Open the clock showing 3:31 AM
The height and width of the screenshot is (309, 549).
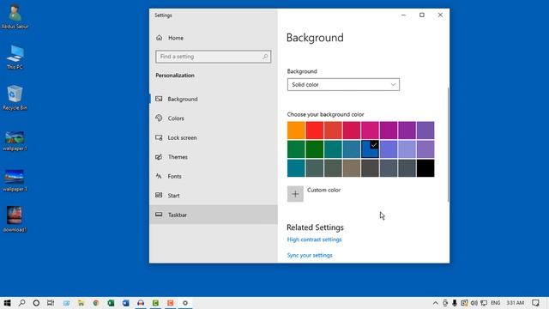(x=515, y=303)
